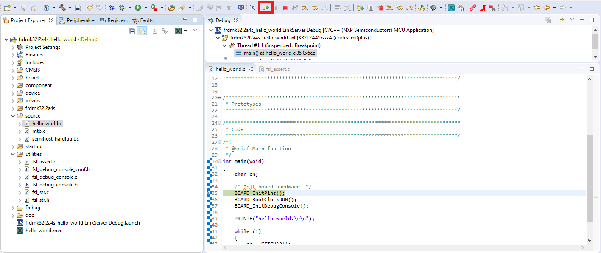Select main() stack frame in Debug view

(x=274, y=53)
